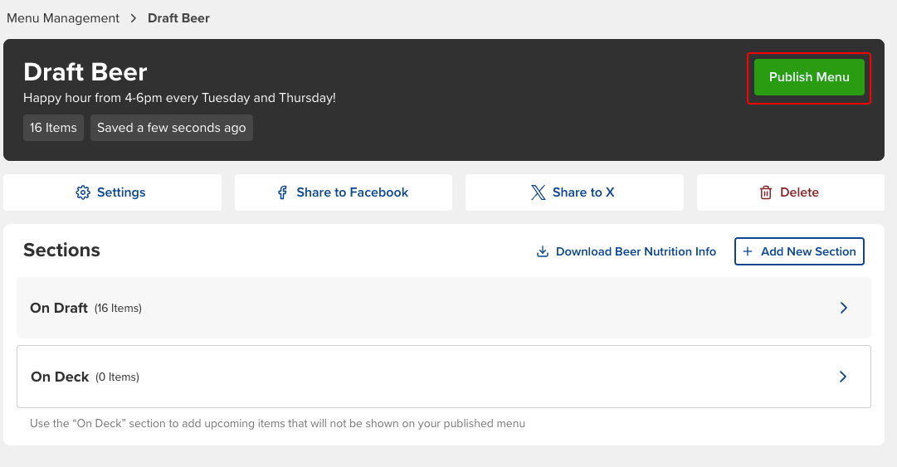The width and height of the screenshot is (897, 467).
Task: Click the Saved a few seconds ago badge
Action: (172, 128)
